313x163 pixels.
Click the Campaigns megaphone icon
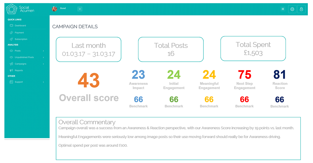tap(11, 64)
